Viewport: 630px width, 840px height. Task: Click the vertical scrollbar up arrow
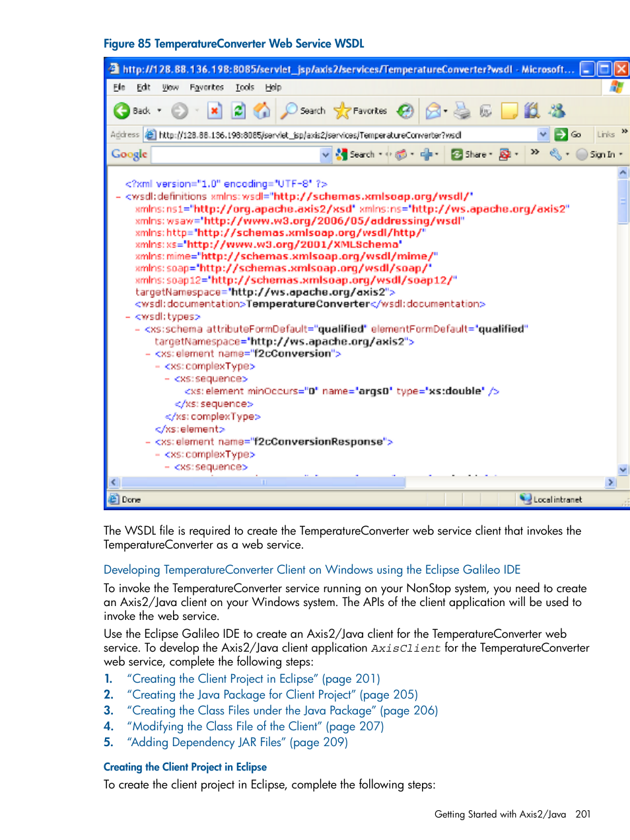(623, 172)
